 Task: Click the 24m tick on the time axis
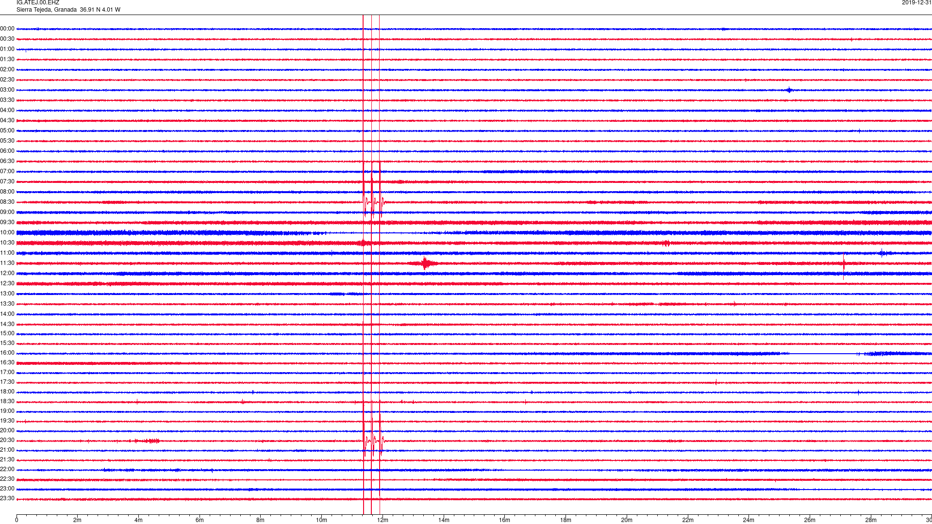click(749, 520)
